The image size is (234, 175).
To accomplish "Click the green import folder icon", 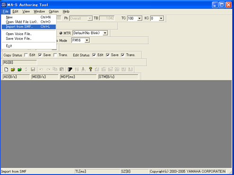I will [x=20, y=70].
